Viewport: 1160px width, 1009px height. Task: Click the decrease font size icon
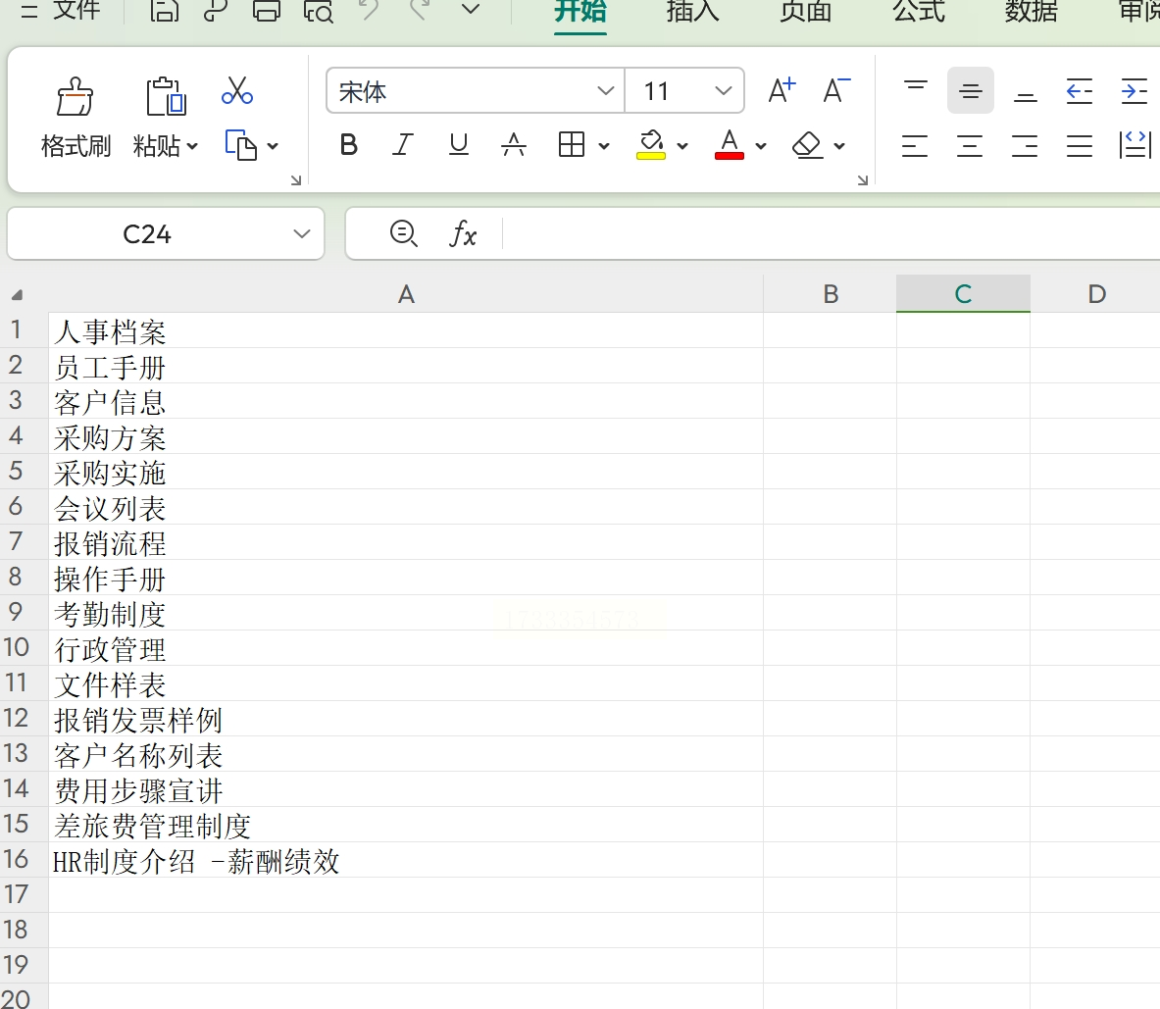click(x=836, y=90)
